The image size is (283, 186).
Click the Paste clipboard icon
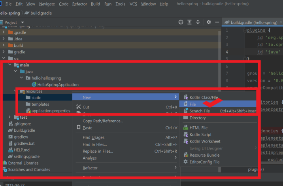click(x=79, y=127)
